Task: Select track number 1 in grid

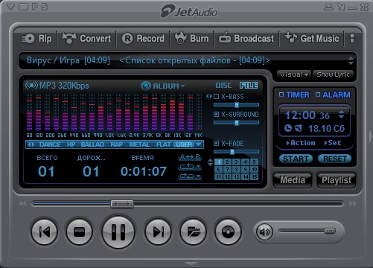Action: click(x=218, y=162)
